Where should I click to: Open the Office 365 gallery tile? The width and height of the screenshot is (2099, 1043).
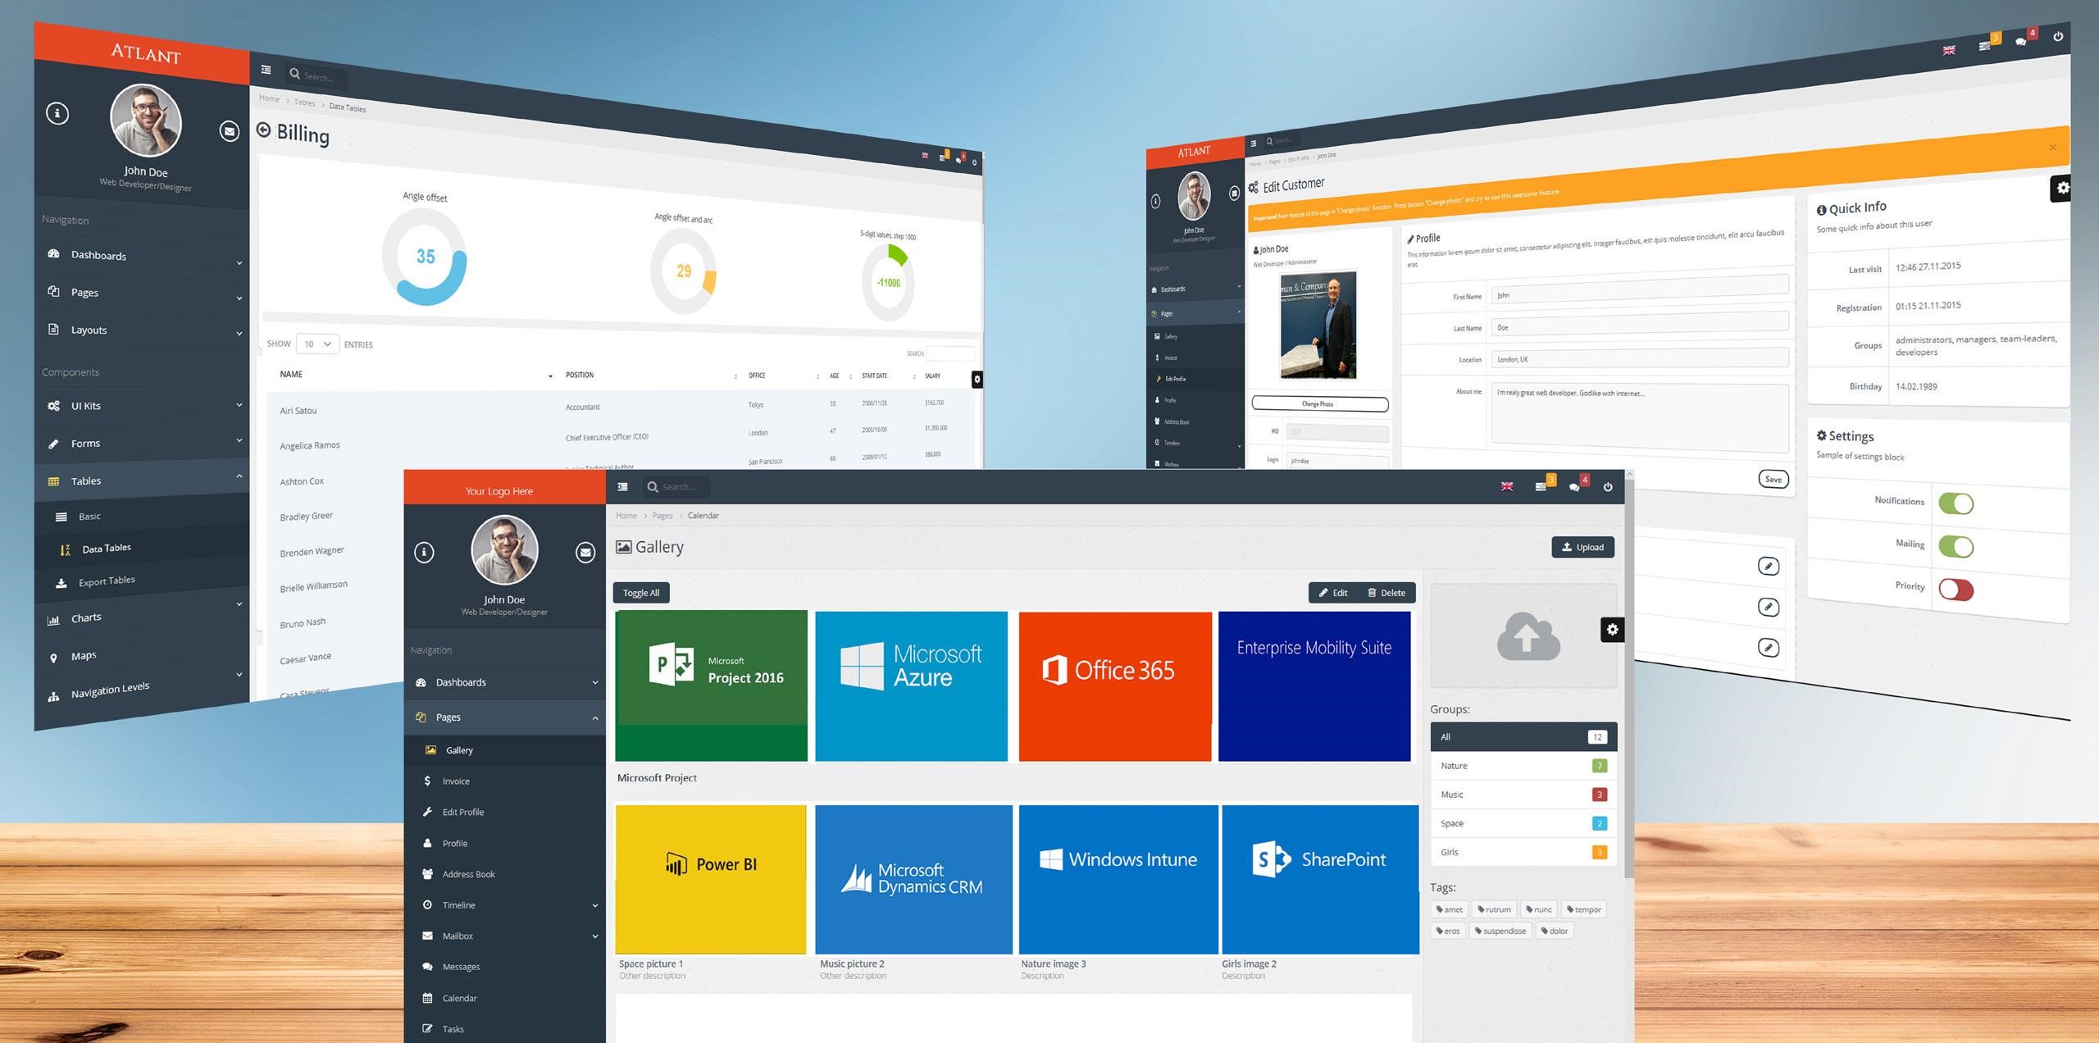click(1115, 686)
